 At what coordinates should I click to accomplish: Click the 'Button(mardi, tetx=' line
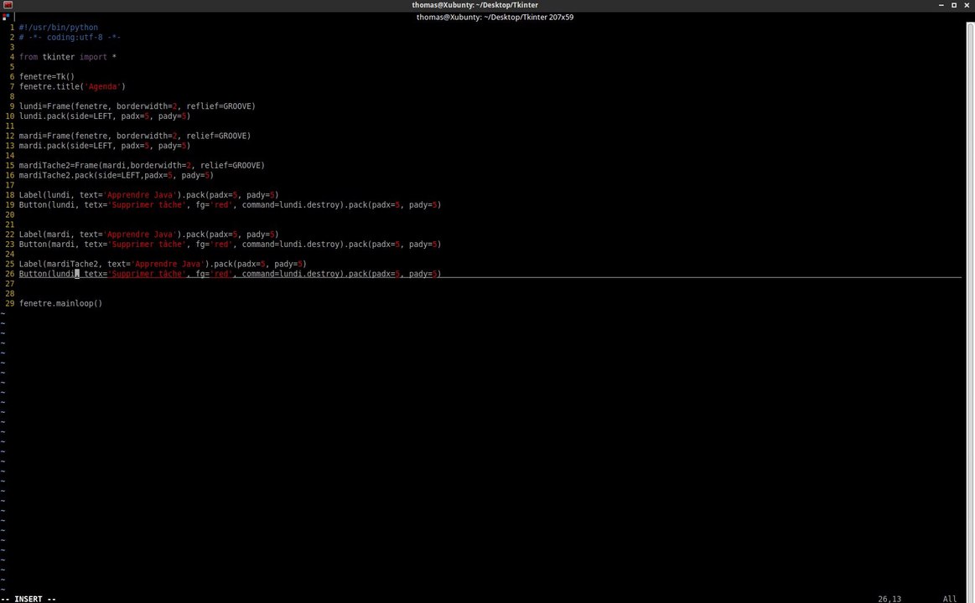(230, 245)
